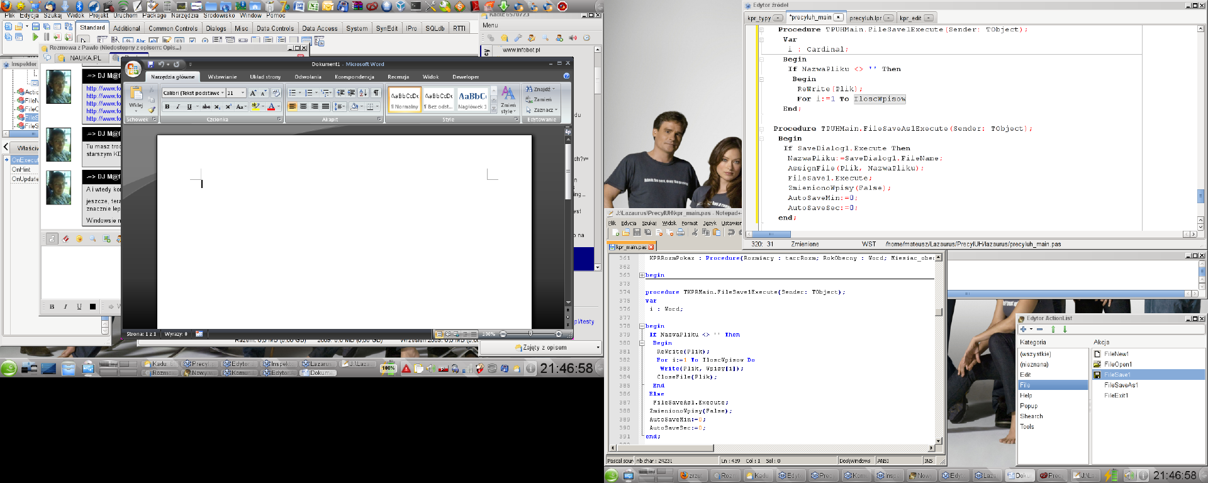The height and width of the screenshot is (483, 1208).
Task: Open Format menu in Notepad++
Action: point(690,223)
